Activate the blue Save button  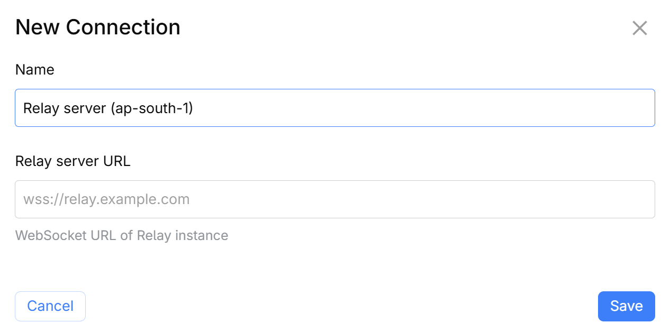click(x=627, y=306)
